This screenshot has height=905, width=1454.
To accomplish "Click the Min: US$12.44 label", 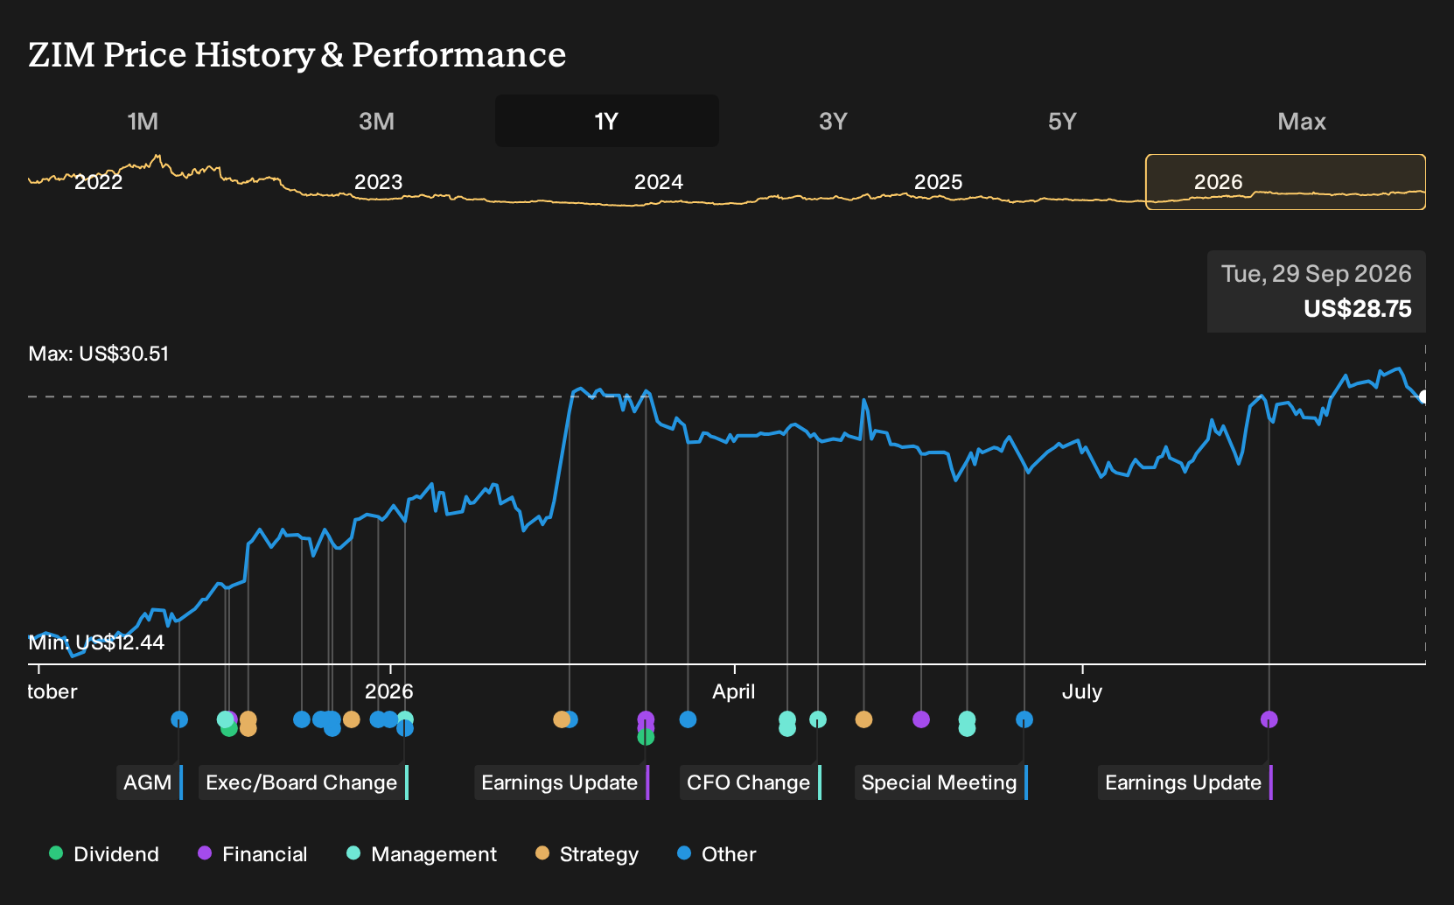I will coord(96,642).
